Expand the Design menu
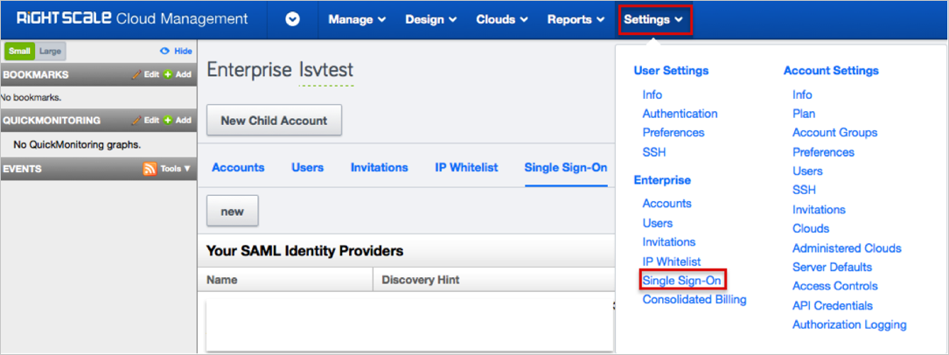The width and height of the screenshot is (949, 355). 430,19
